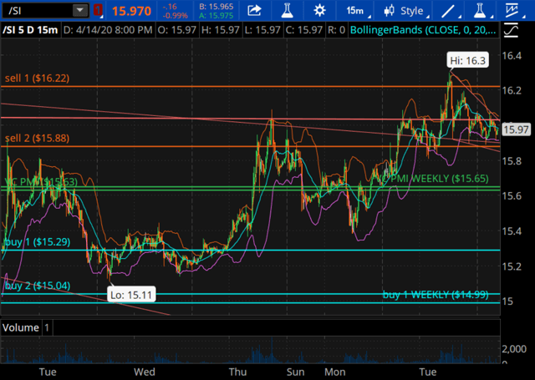Select the orange sell 1 ($16.22) line

[250, 87]
